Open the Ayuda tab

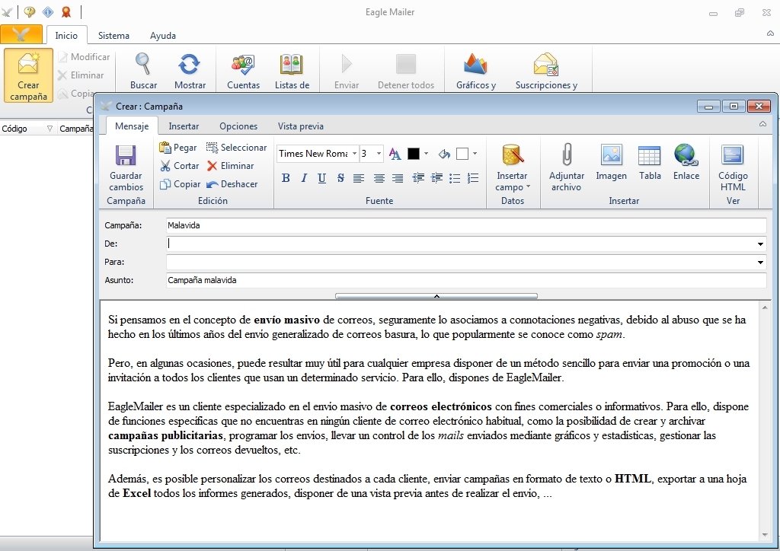163,36
